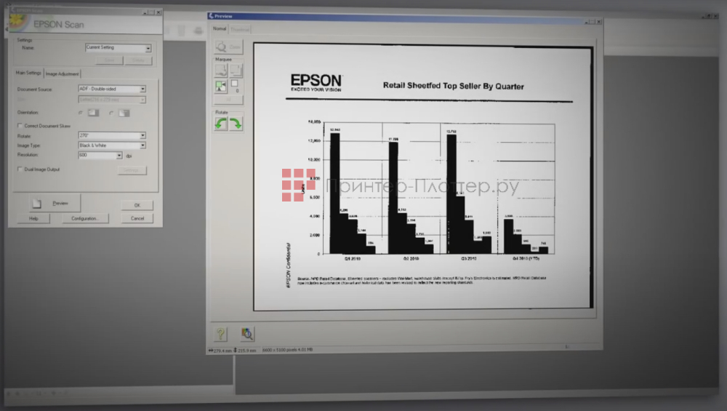This screenshot has width=727, height=411.
Task: Enable Dual Image Output checkbox
Action: coord(19,169)
